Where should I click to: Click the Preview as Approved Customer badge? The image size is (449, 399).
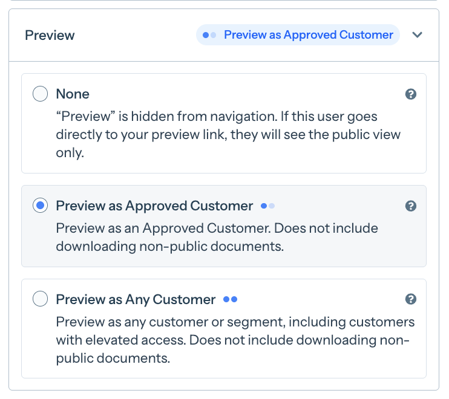point(298,35)
